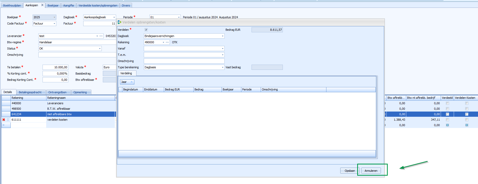Viewport: 478px width, 184px height.
Task: Open the Leverancier lookup ellipsis button
Action: [101, 36]
